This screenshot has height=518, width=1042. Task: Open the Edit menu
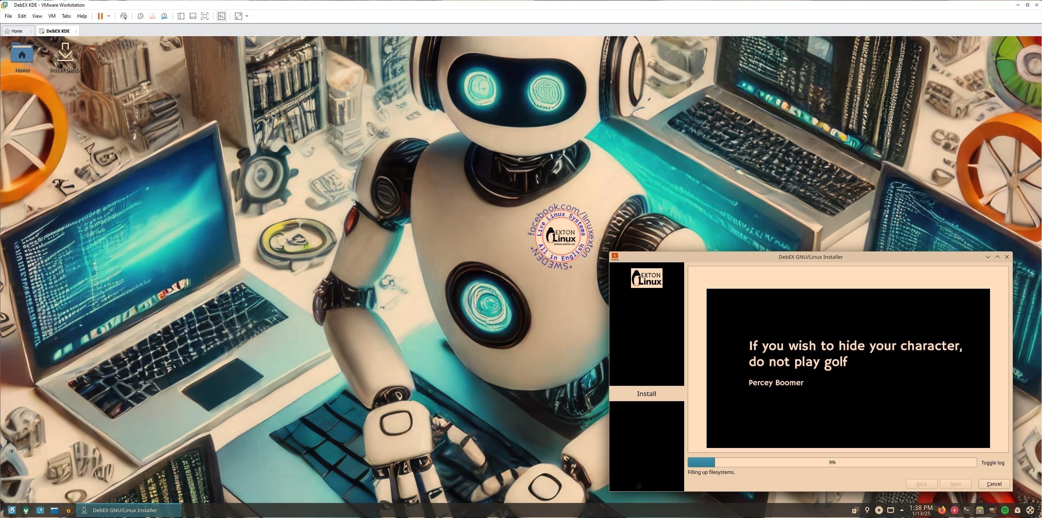point(22,16)
